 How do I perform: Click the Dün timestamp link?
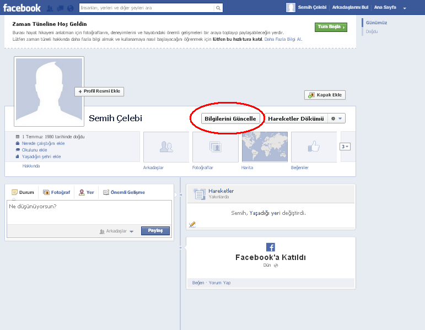tap(267, 265)
